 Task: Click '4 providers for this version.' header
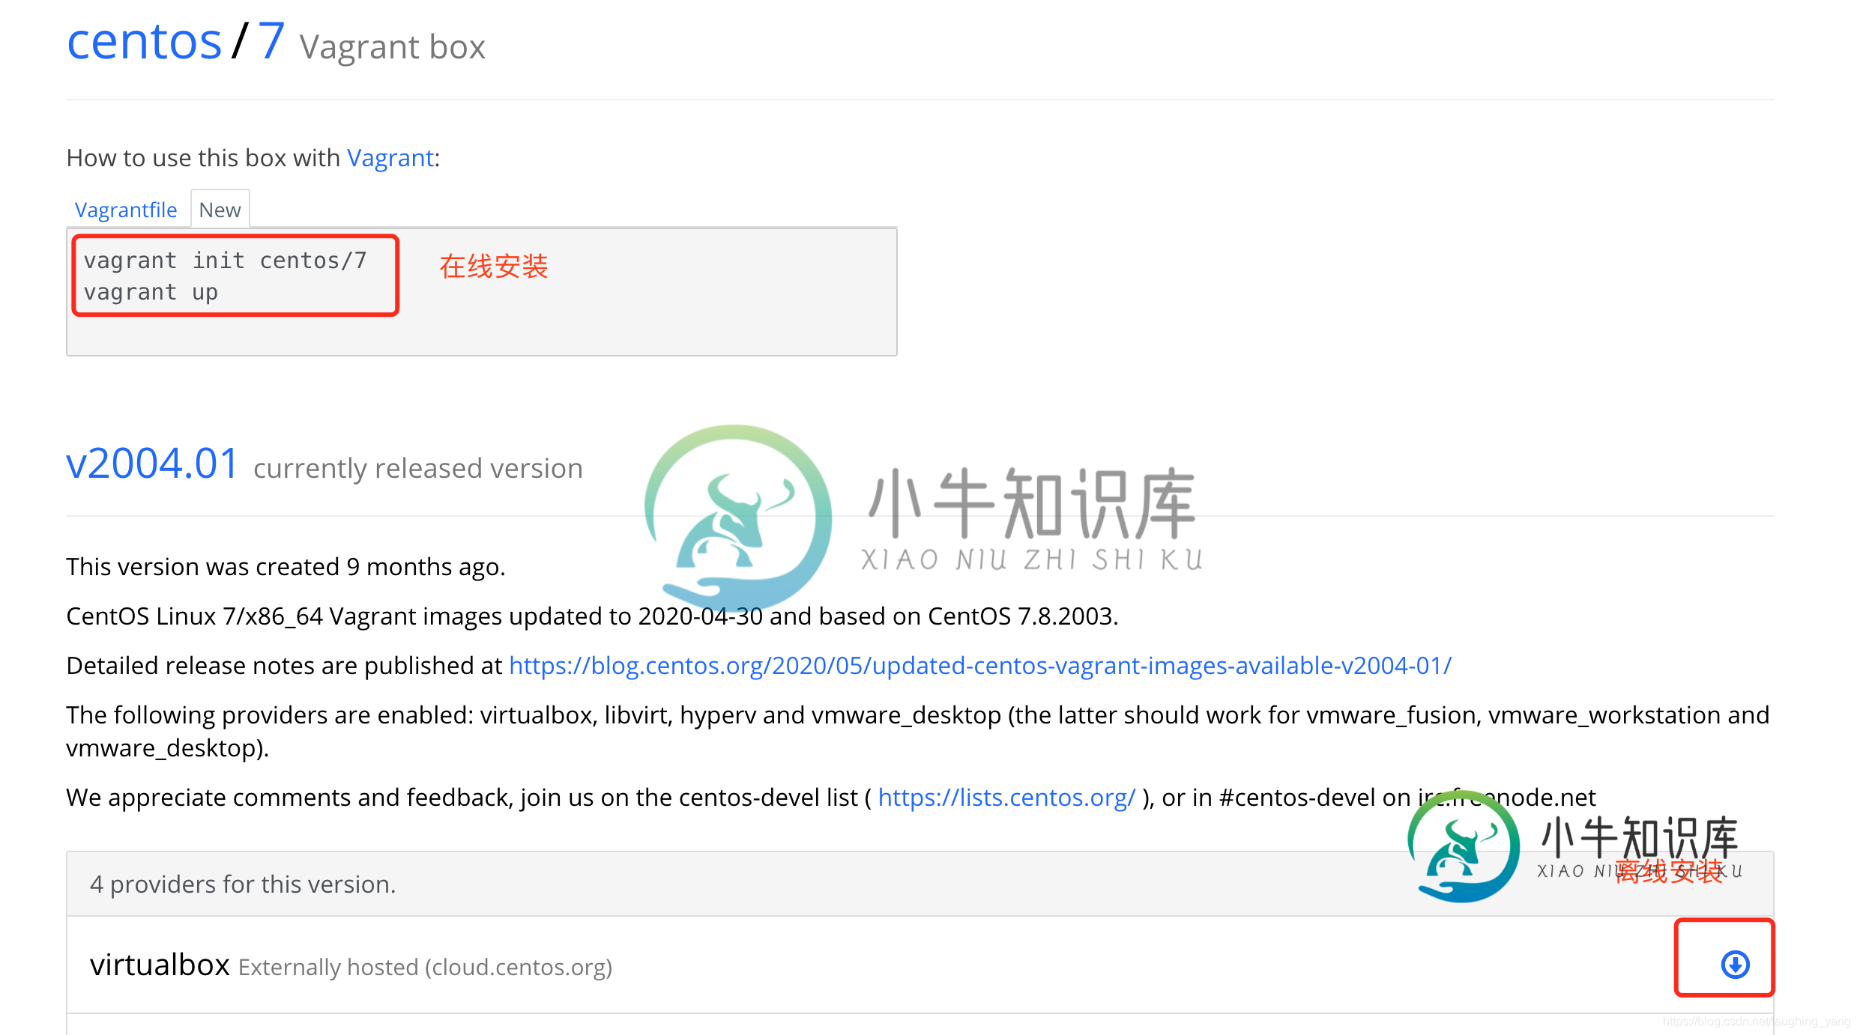(243, 884)
